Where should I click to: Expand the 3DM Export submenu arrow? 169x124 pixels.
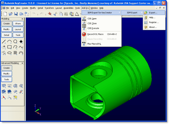click(x=142, y=13)
